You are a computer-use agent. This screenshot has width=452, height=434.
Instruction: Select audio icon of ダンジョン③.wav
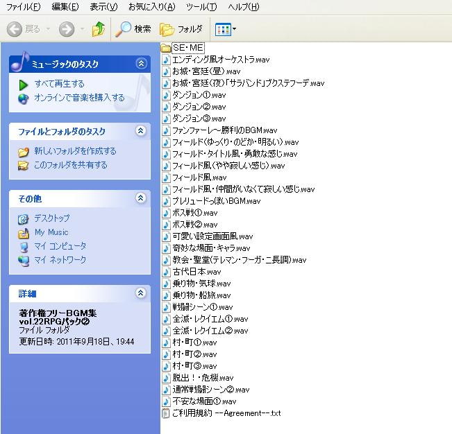(x=166, y=119)
